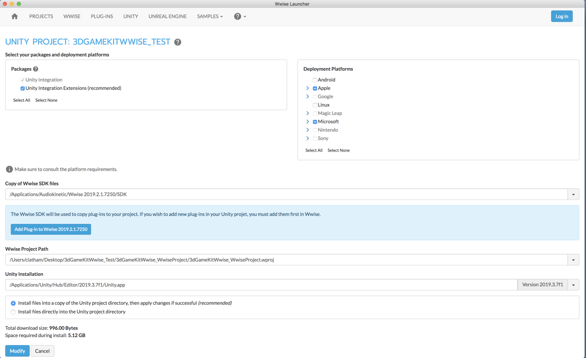Click the Unity Installation path field
Image resolution: width=586 pixels, height=358 pixels.
(262, 285)
